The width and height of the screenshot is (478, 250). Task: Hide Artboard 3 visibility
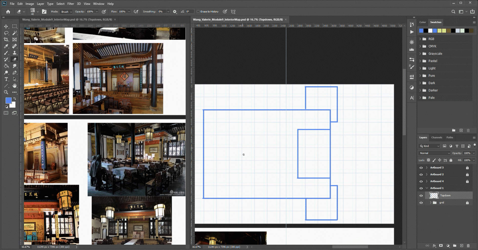(x=421, y=168)
